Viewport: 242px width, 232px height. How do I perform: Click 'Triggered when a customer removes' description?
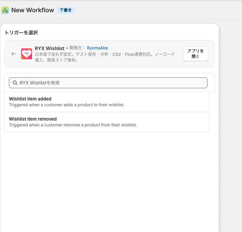(73, 125)
